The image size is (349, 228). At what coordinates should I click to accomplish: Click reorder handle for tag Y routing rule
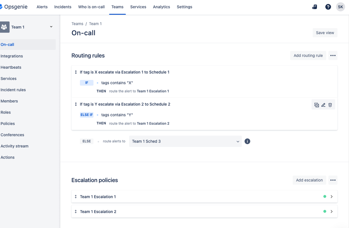(76, 104)
